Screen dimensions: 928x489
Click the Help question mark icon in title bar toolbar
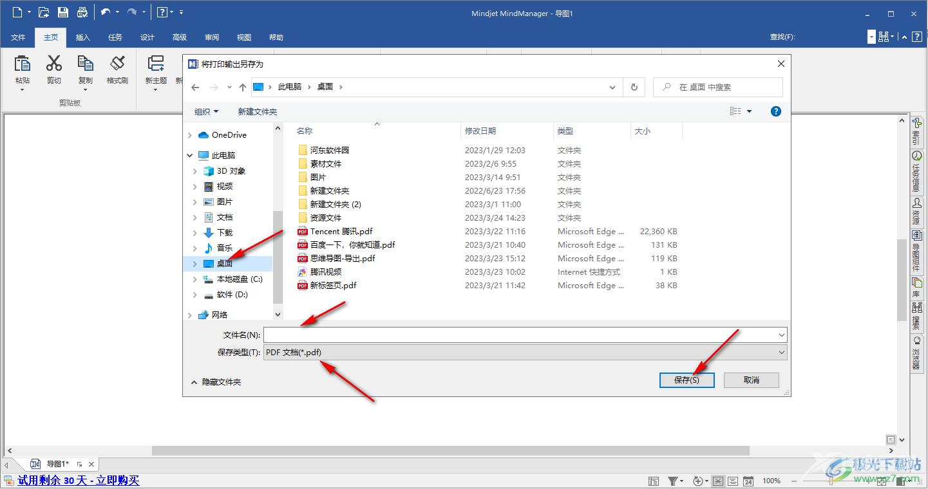[163, 12]
